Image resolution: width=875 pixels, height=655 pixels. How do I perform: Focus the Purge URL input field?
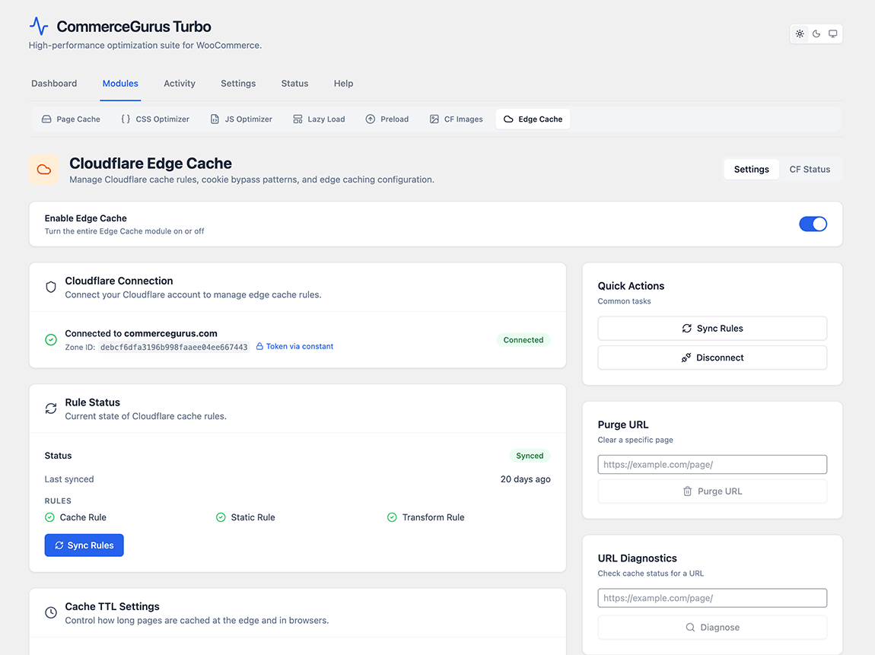click(x=712, y=465)
